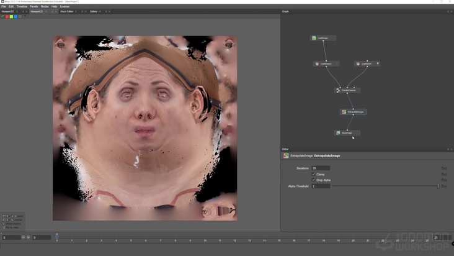The width and height of the screenshot is (454, 256).
Task: Click the texture image in Viewport2D
Action: click(x=145, y=128)
